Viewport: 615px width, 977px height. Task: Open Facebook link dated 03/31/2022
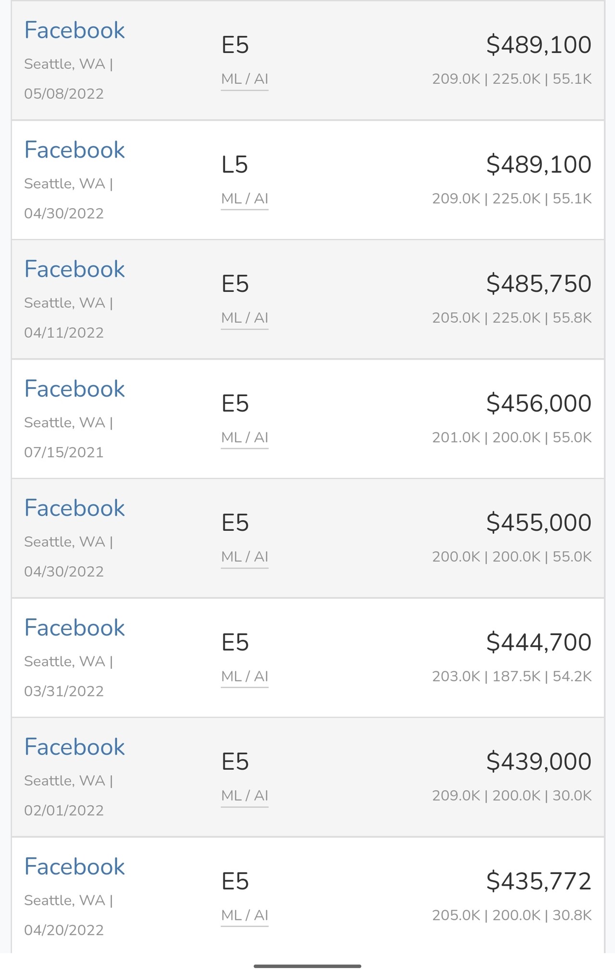pyautogui.click(x=74, y=628)
